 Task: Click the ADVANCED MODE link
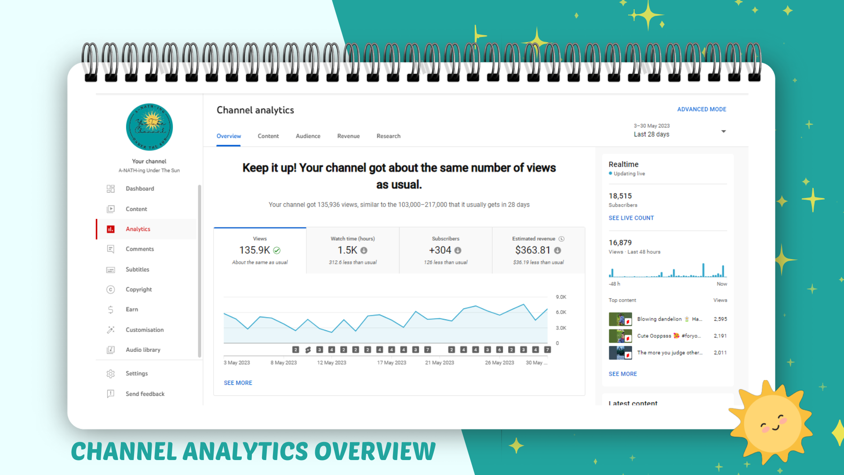pyautogui.click(x=701, y=109)
